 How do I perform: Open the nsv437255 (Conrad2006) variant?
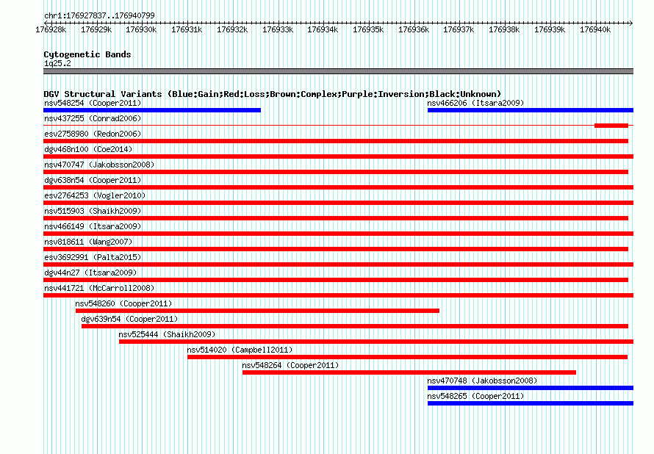93,118
